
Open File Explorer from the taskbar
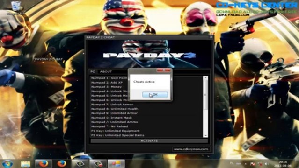point(25,164)
